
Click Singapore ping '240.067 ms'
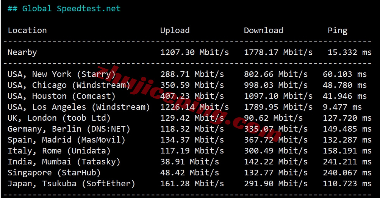(x=347, y=173)
